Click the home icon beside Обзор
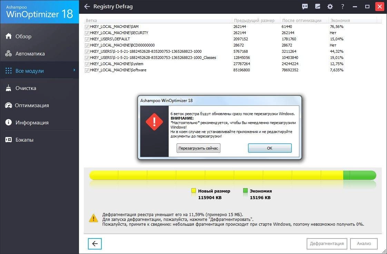The width and height of the screenshot is (387, 254). coord(9,36)
